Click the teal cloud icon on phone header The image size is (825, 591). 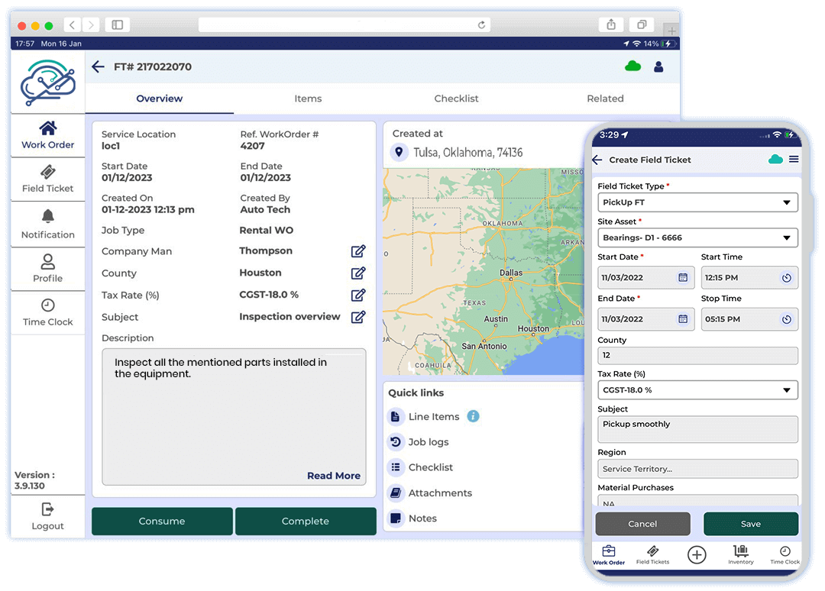[x=775, y=160]
